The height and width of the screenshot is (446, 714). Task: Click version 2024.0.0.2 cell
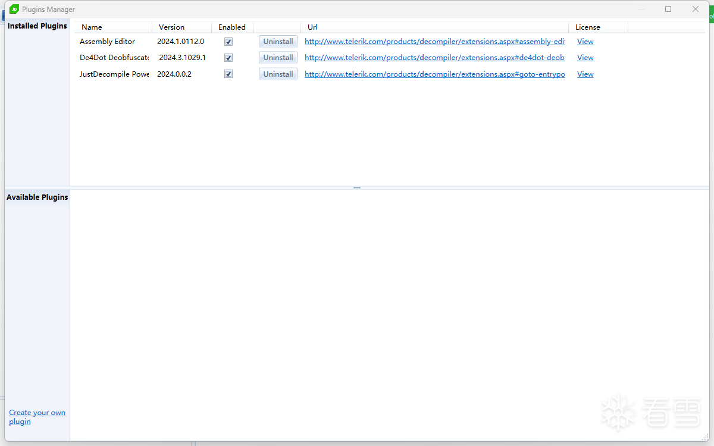click(x=174, y=74)
